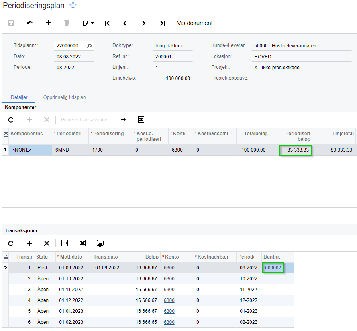
Task: Click Generer transaksjoner button
Action: (x=85, y=120)
